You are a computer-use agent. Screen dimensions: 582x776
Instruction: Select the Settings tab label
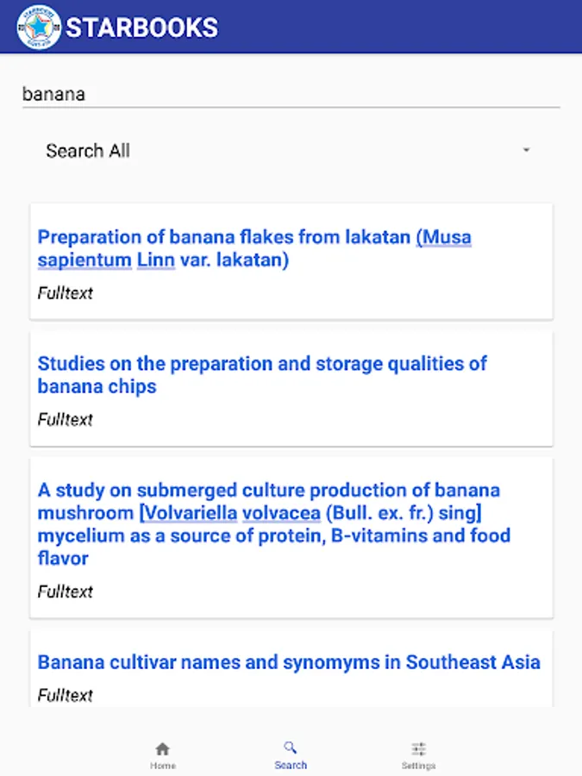pyautogui.click(x=418, y=766)
